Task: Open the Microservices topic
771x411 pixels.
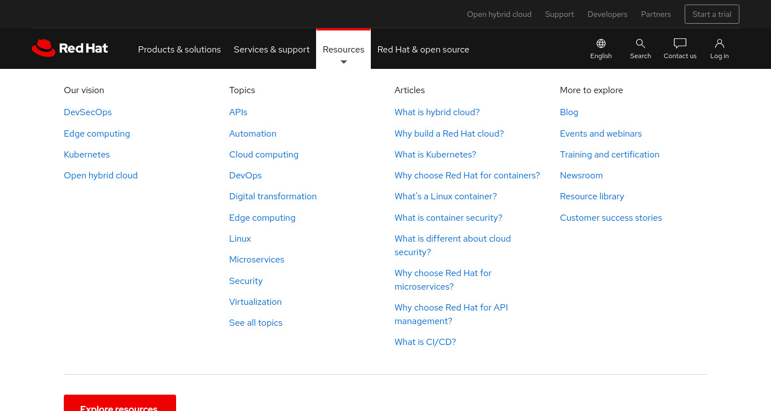Action: (256, 260)
